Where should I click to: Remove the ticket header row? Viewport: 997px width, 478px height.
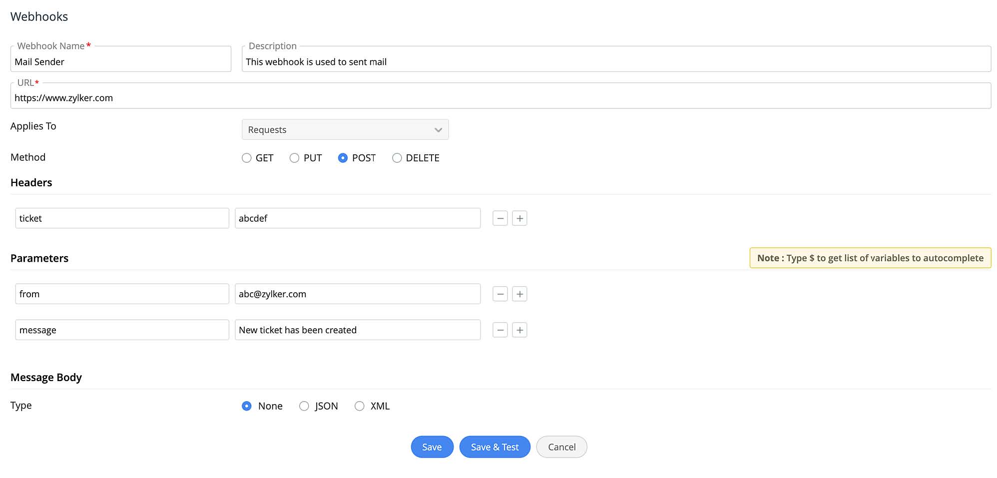[500, 218]
